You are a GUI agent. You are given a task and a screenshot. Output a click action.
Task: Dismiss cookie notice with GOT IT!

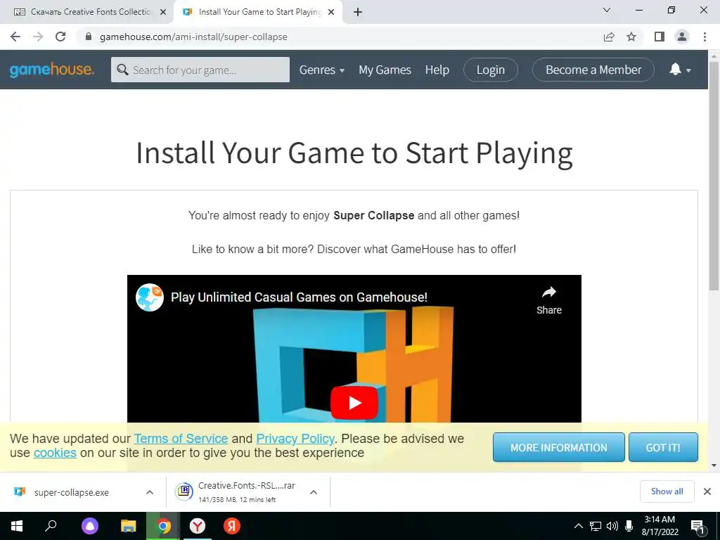(x=663, y=447)
